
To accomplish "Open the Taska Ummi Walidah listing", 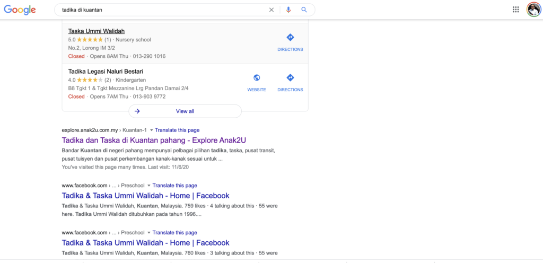I will 97,31.
